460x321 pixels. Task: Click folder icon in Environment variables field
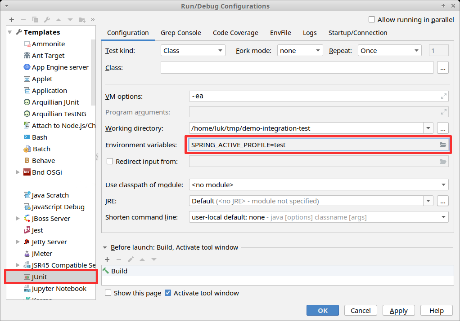(x=442, y=145)
